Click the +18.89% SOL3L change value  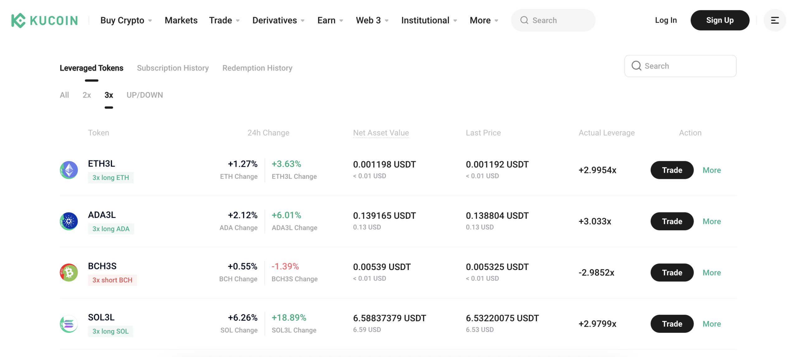click(289, 318)
